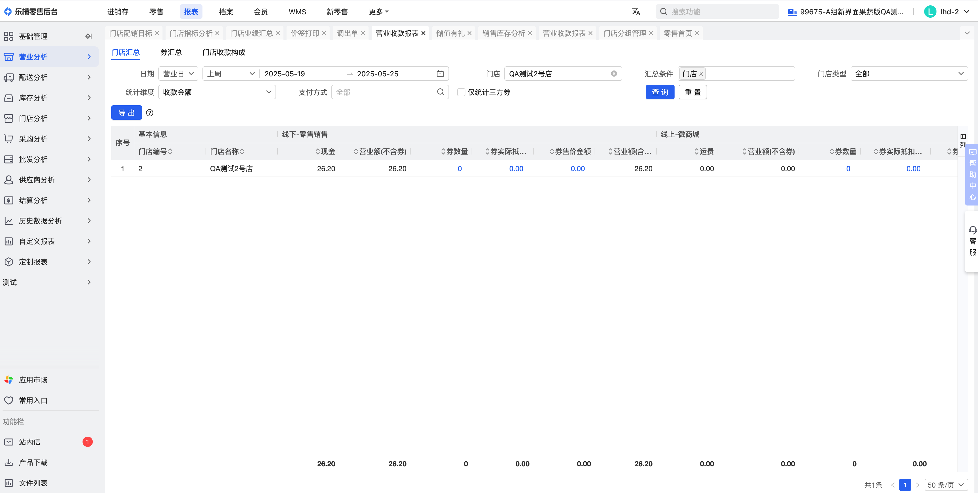Clear the QA测试2号店 store field
The height and width of the screenshot is (493, 978).
pyautogui.click(x=614, y=74)
